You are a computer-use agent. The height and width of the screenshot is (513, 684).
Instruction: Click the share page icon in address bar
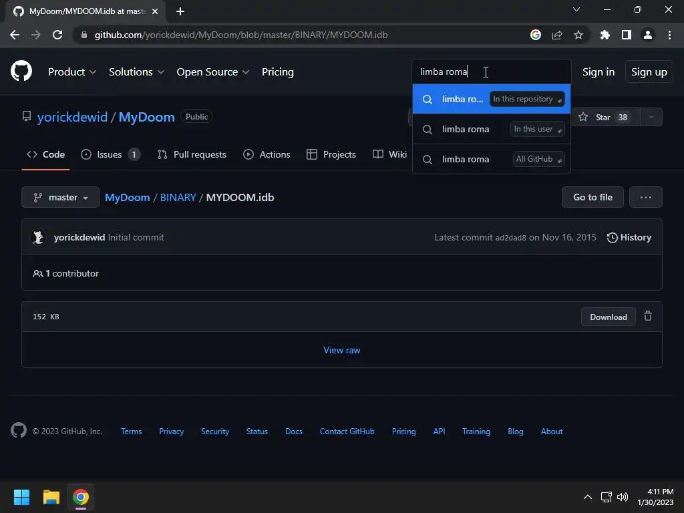tap(557, 35)
